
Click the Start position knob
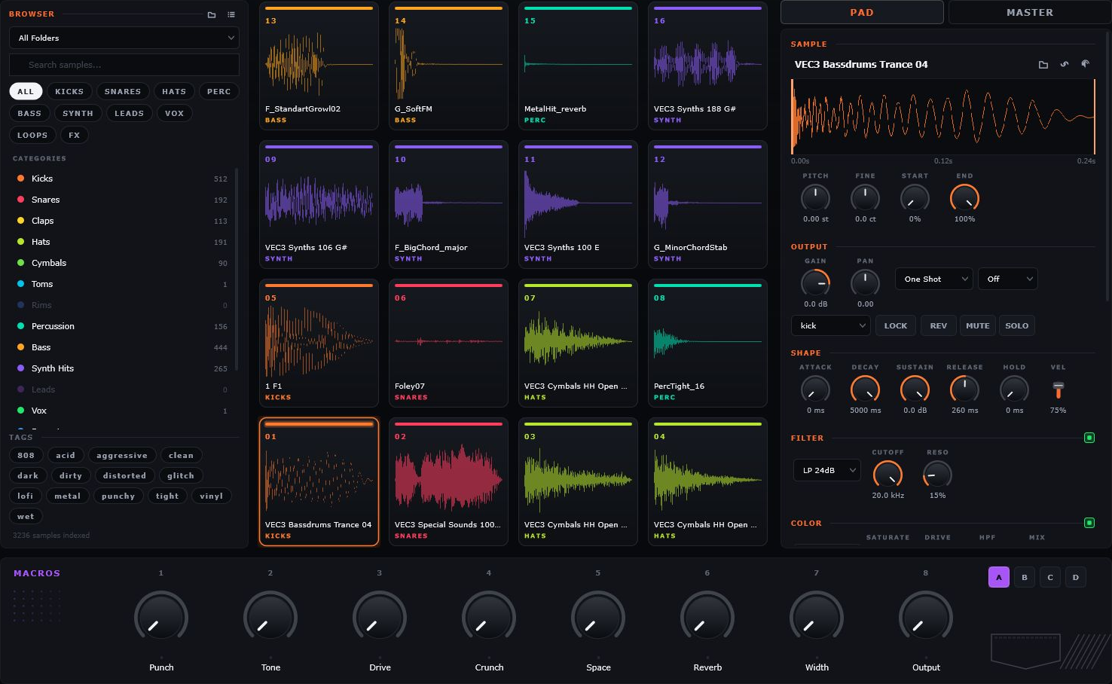tap(915, 198)
